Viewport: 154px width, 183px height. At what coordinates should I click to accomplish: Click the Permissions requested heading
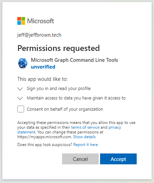[59, 48]
